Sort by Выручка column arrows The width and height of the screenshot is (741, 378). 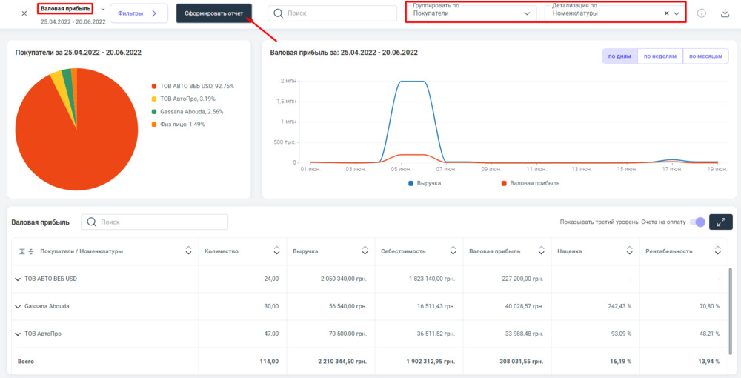[365, 251]
